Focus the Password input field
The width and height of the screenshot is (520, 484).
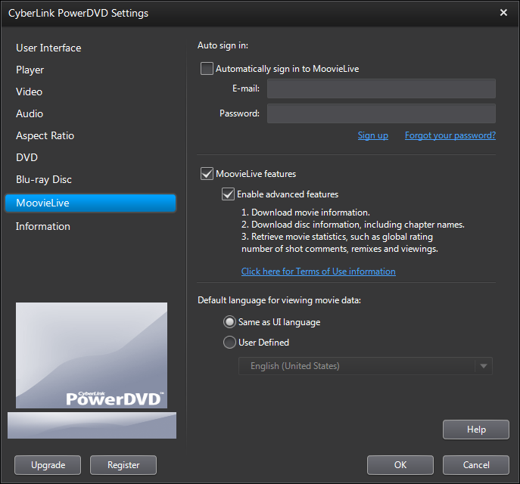click(381, 114)
